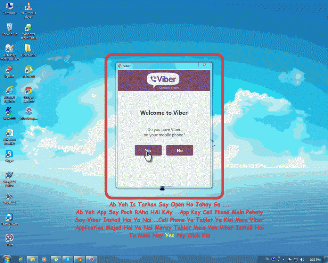Switch to µTorrent on the taskbar

coord(56,259)
